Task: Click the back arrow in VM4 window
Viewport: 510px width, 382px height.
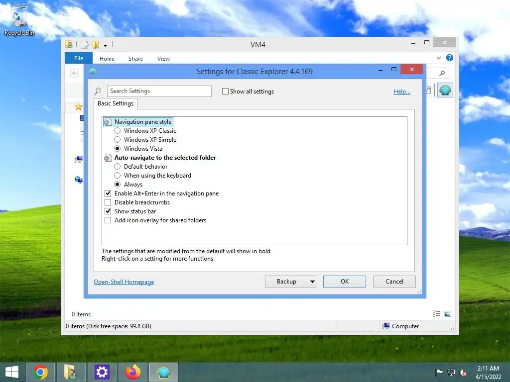Action: tap(75, 73)
